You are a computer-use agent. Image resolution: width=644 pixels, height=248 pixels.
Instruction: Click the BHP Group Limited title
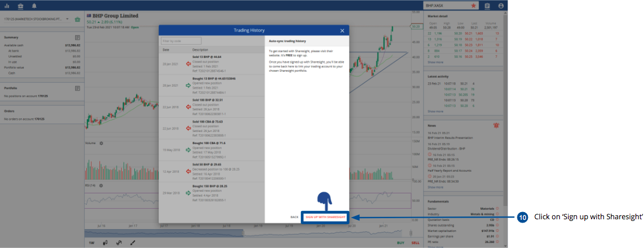click(116, 16)
